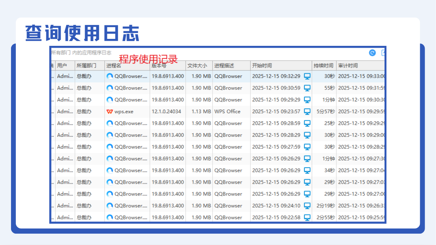This screenshot has width=436, height=245.
Task: Sort by the 进程名 column header
Action: click(x=127, y=66)
